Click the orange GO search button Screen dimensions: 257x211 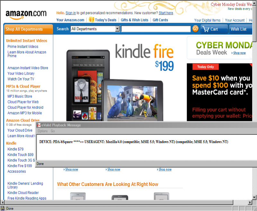[x=195, y=29]
